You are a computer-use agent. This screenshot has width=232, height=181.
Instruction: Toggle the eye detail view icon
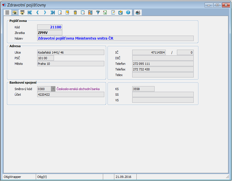point(15,12)
